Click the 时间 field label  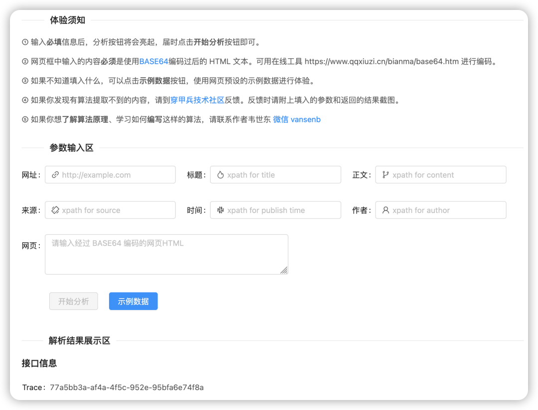(196, 210)
